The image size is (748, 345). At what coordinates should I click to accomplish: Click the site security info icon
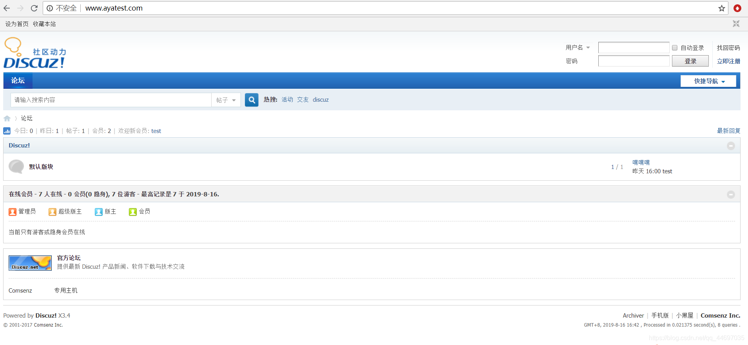[50, 8]
